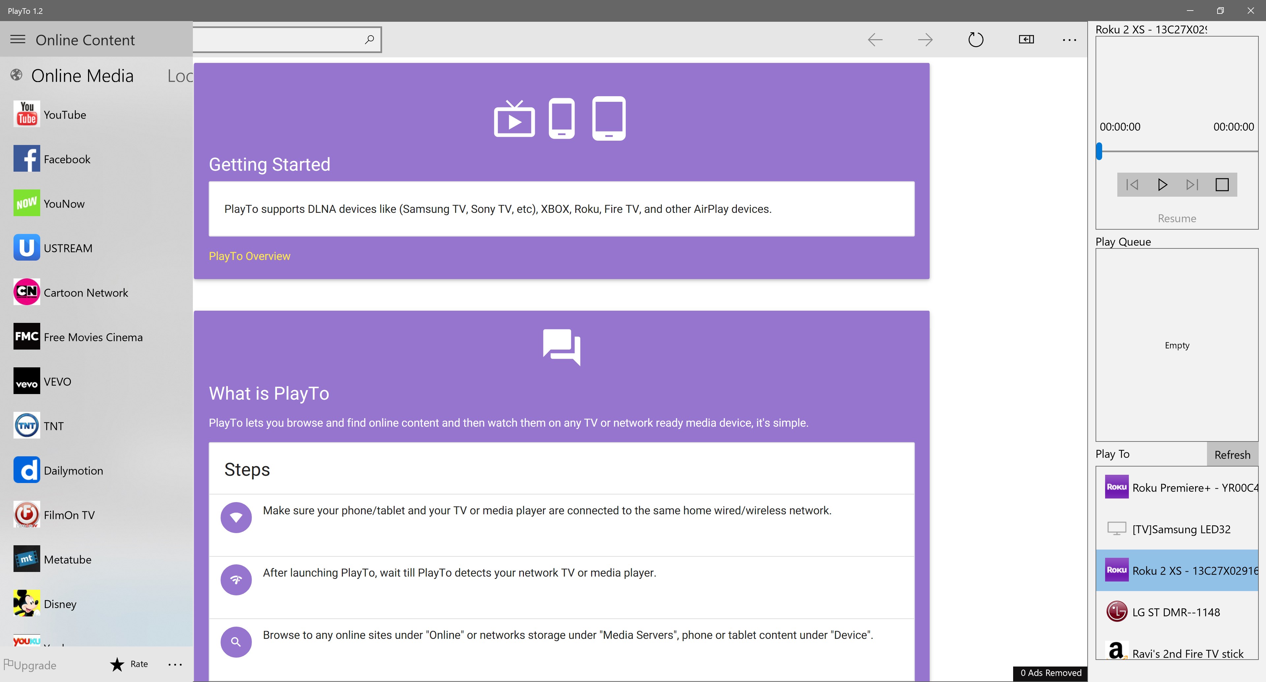This screenshot has height=682, width=1266.
Task: Start playback with the play button
Action: (x=1162, y=185)
